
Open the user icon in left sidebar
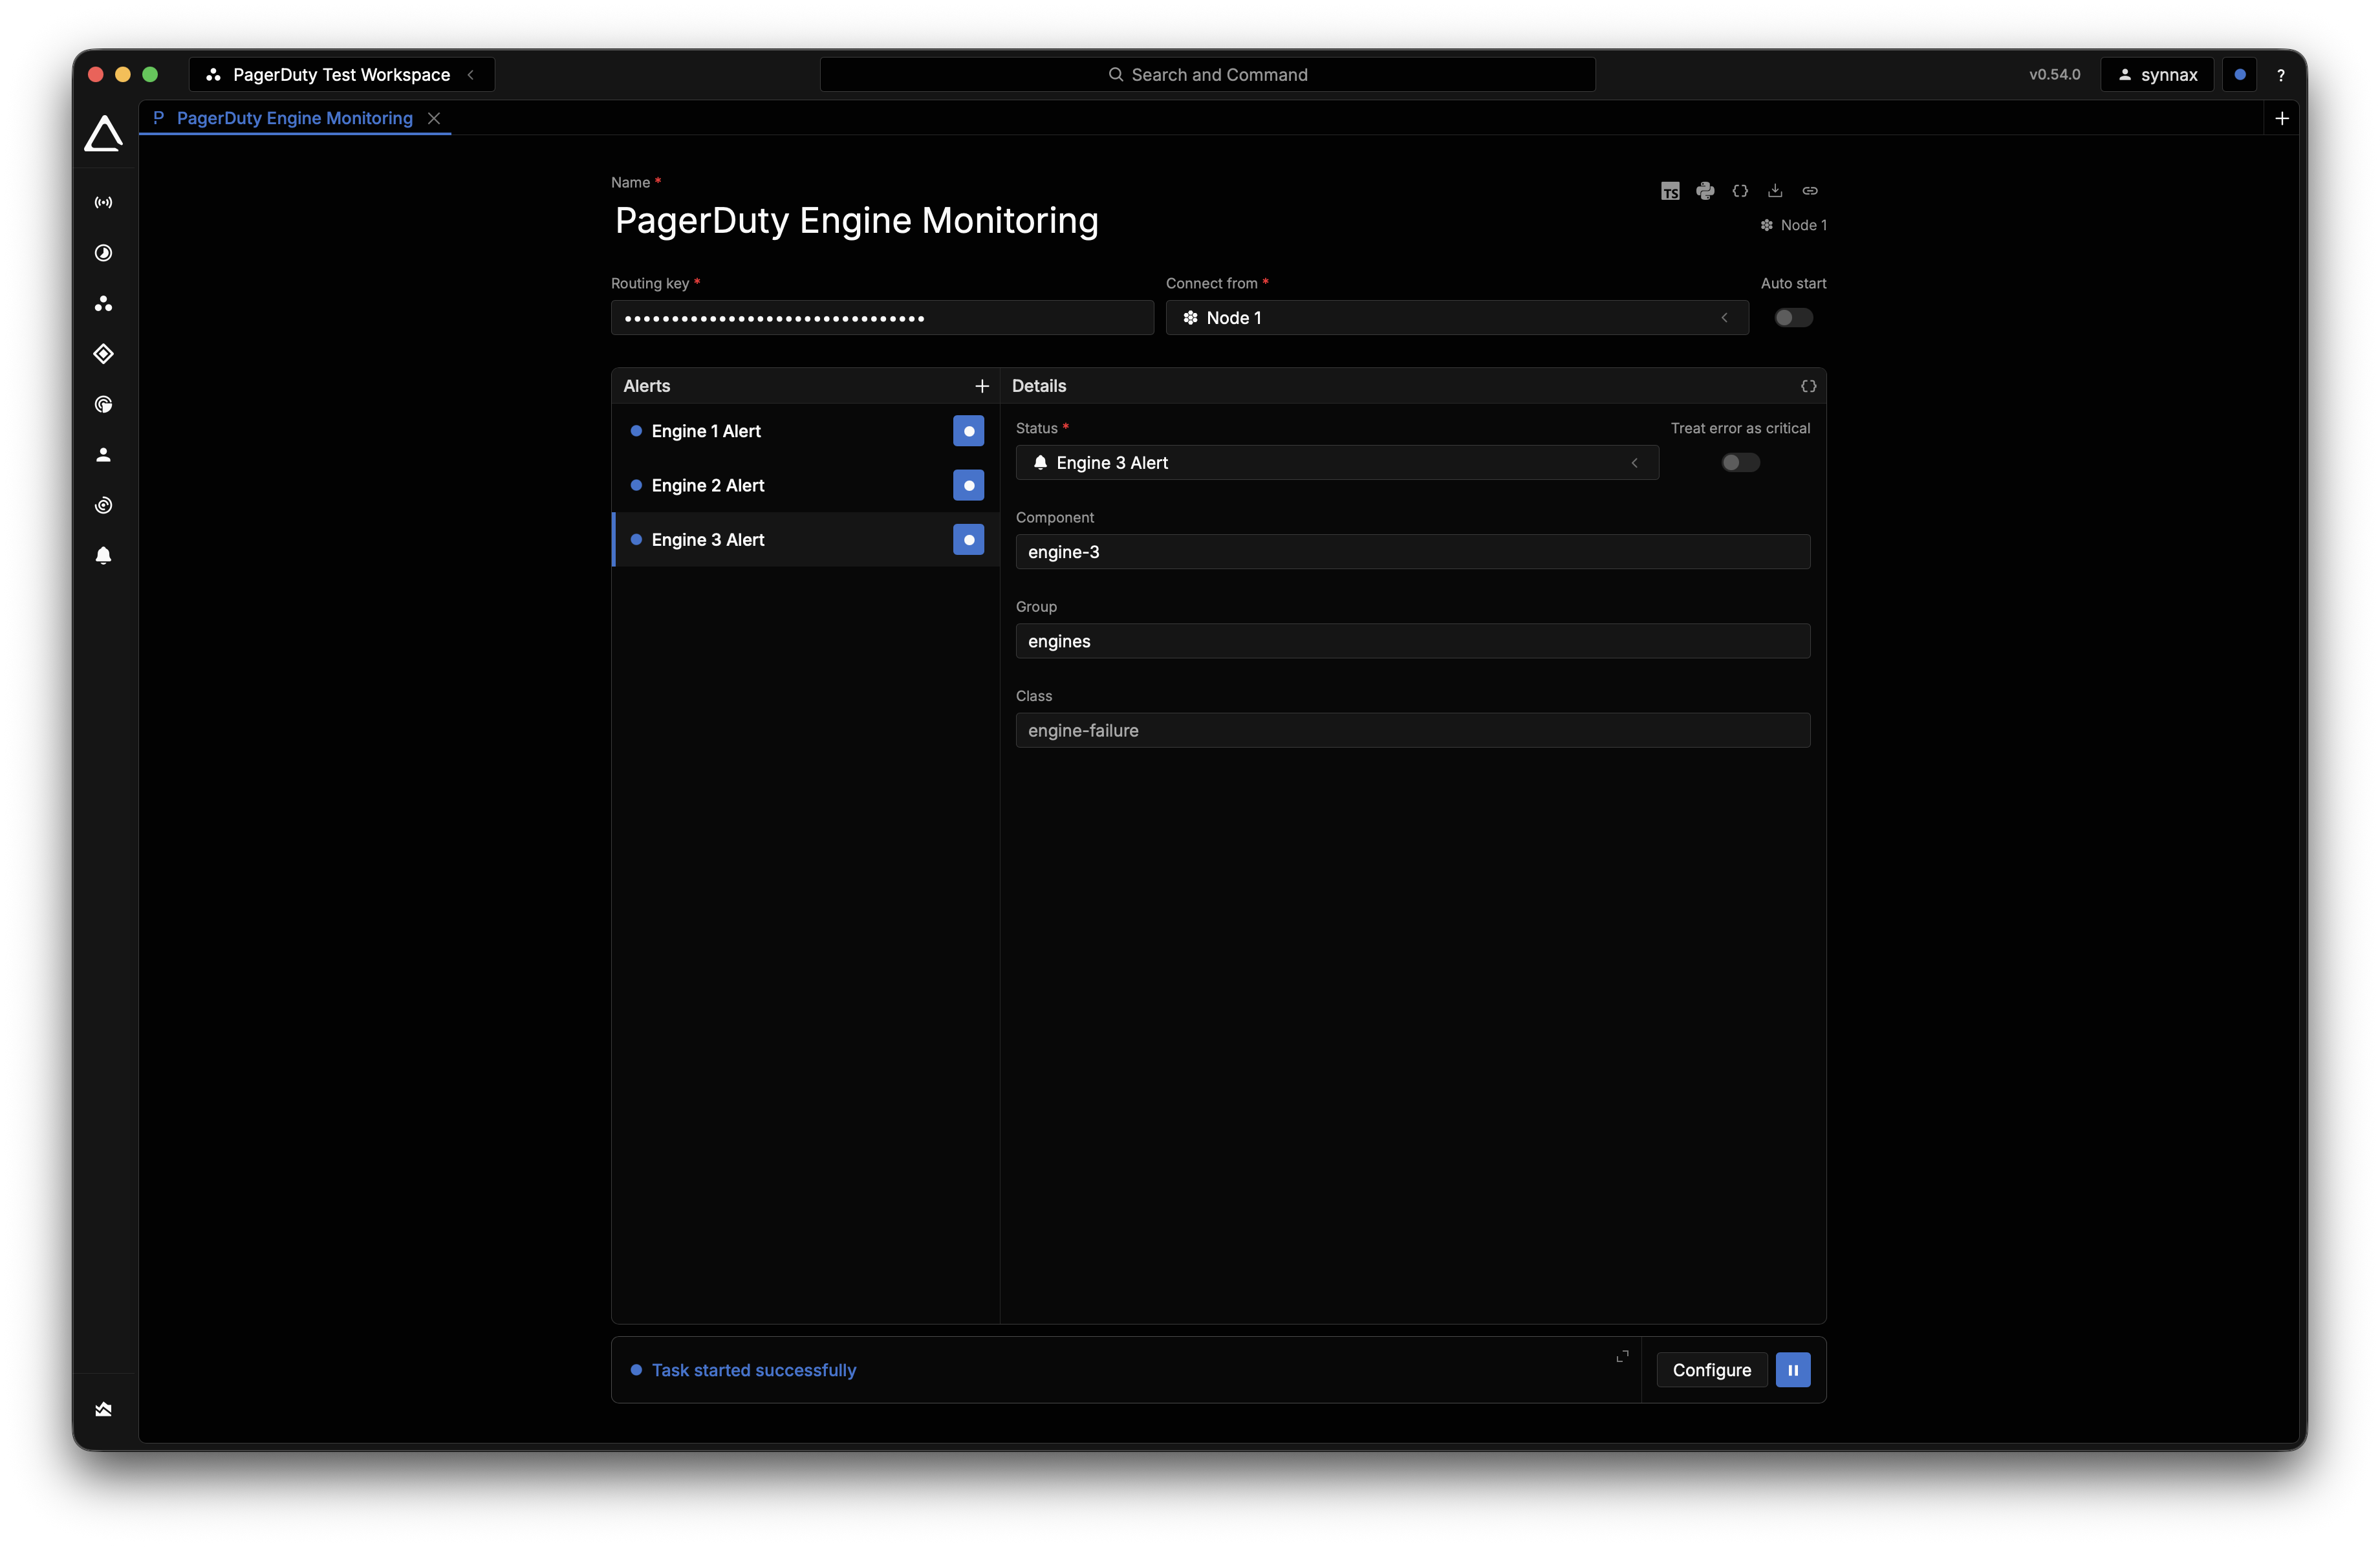pos(103,455)
